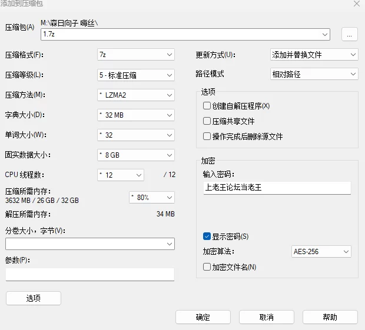365x330 pixels.
Task: Open the update mode dropdown
Action: [x=314, y=55]
